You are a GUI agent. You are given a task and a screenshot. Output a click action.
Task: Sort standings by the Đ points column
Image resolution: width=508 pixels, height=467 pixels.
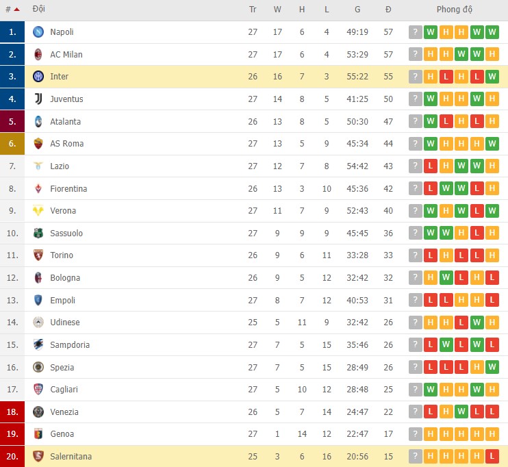coord(388,10)
